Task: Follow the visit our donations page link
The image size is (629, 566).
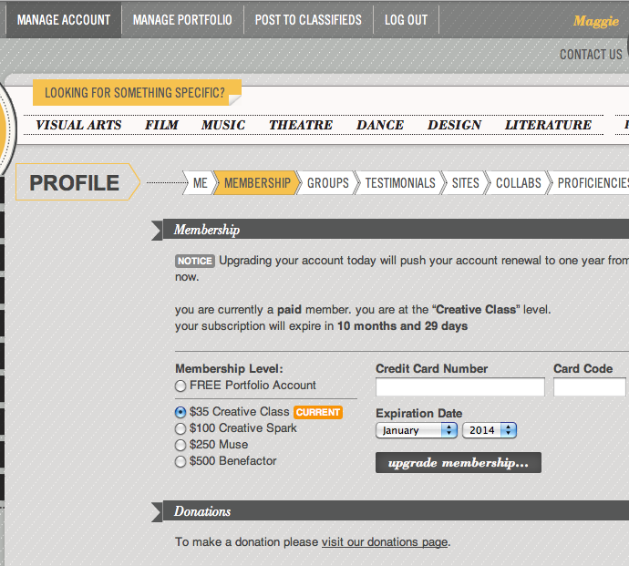Action: (384, 542)
